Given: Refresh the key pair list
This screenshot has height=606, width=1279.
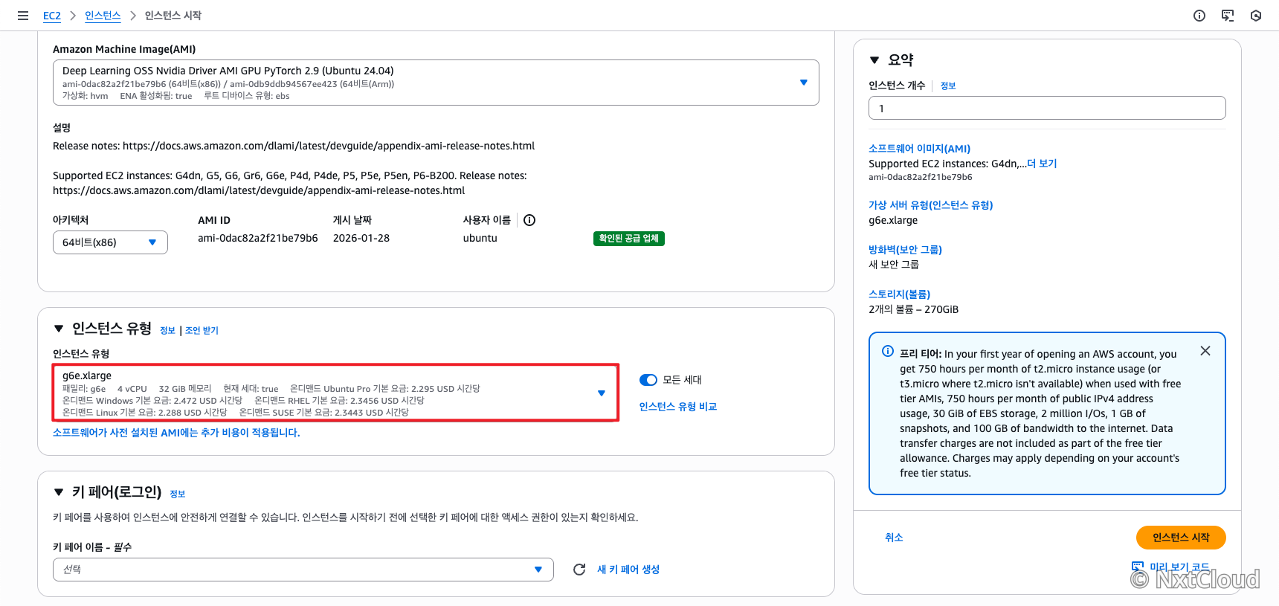Looking at the screenshot, I should click(x=579, y=570).
